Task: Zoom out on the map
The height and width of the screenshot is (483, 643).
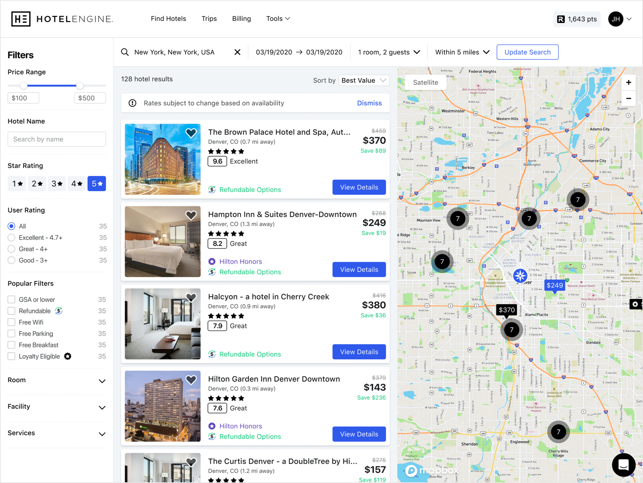Action: tap(628, 98)
